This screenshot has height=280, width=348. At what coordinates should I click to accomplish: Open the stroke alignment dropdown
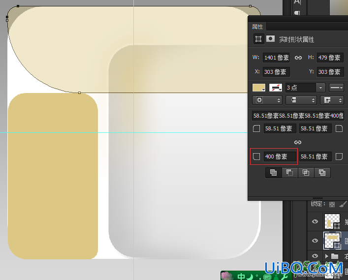pos(267,100)
